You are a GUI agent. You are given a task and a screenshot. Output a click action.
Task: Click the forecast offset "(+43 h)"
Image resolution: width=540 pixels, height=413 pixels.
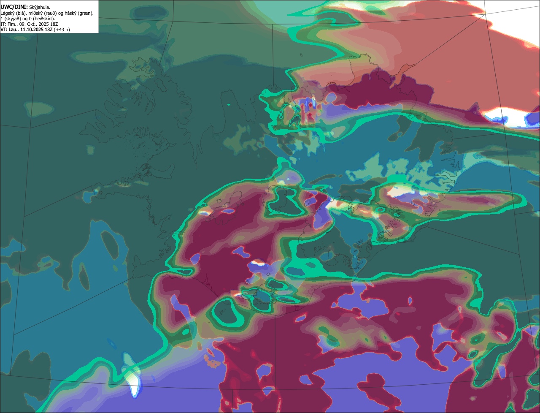62,30
